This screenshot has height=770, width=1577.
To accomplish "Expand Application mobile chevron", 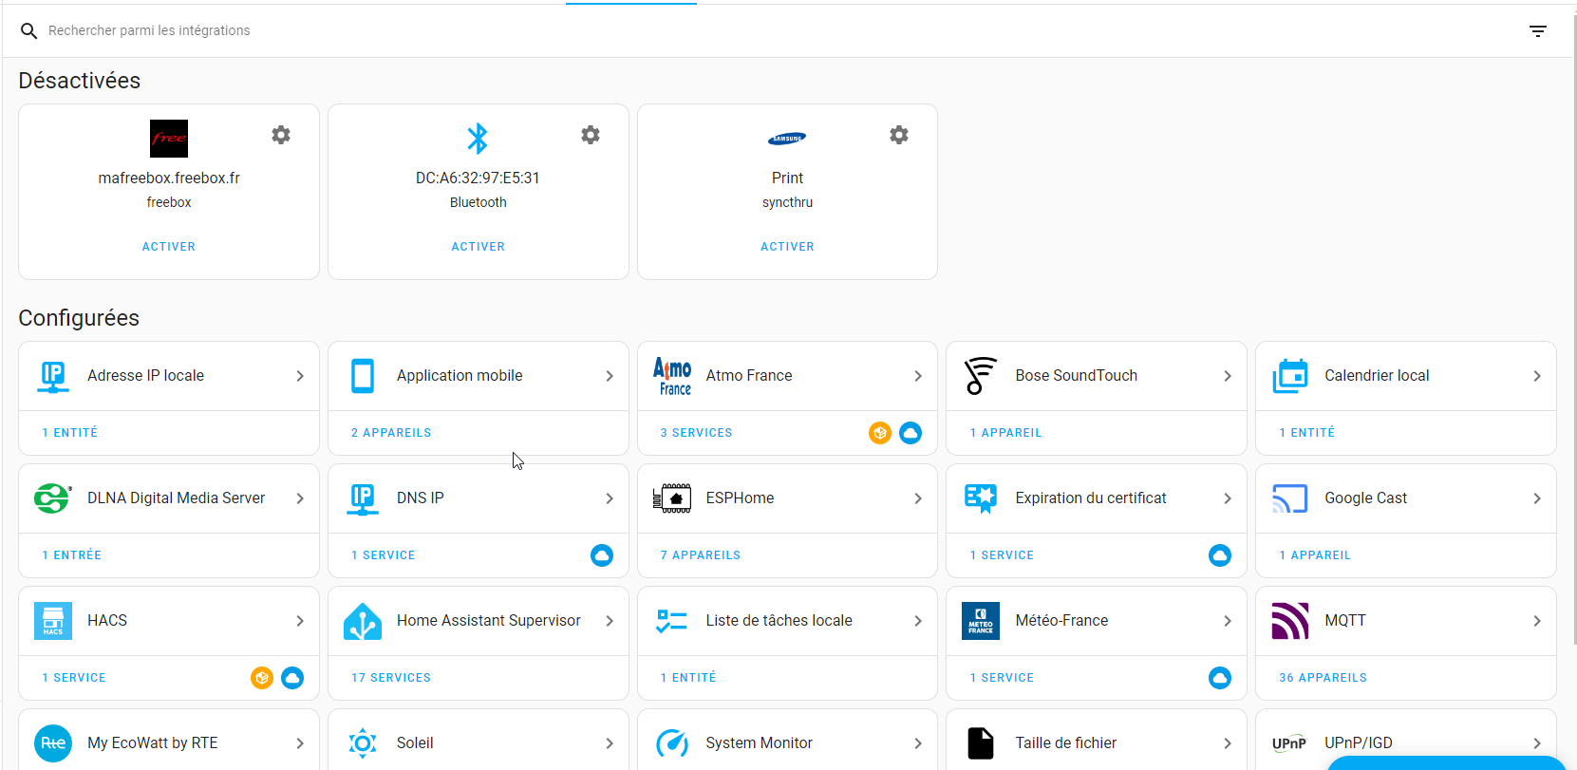I will click(x=610, y=376).
